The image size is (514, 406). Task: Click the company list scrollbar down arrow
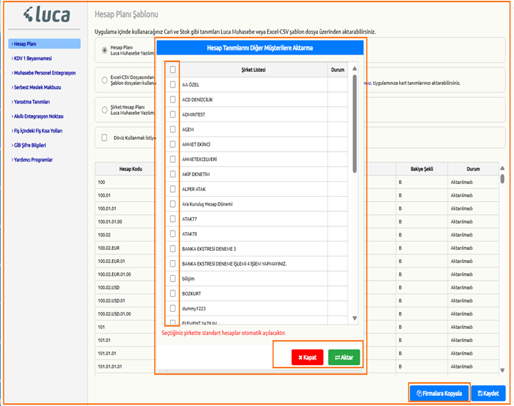click(355, 318)
